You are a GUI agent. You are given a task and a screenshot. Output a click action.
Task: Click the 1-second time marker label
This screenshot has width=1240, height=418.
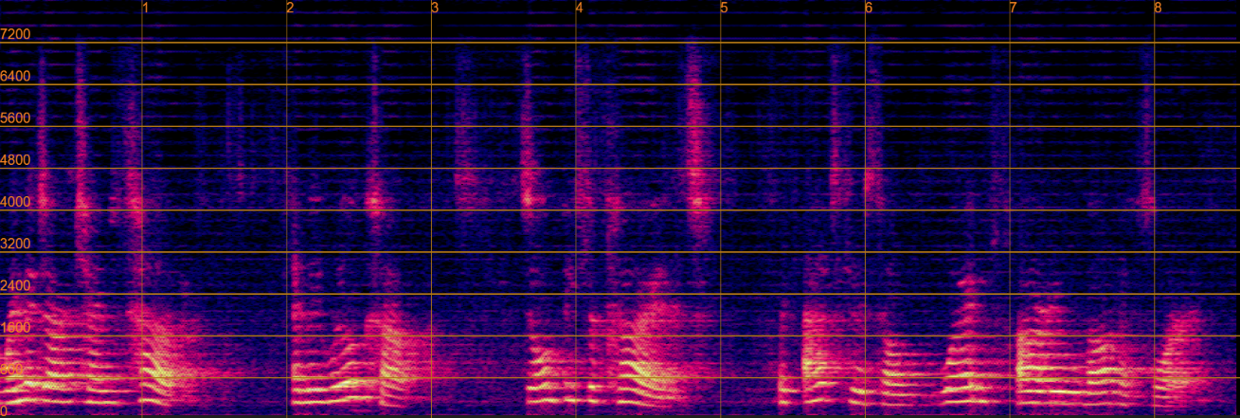tap(146, 9)
